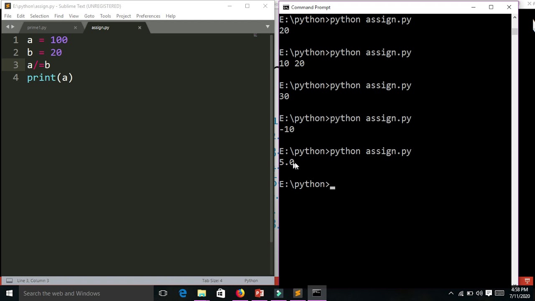Click the 5.0 output in Command Prompt

(x=287, y=162)
